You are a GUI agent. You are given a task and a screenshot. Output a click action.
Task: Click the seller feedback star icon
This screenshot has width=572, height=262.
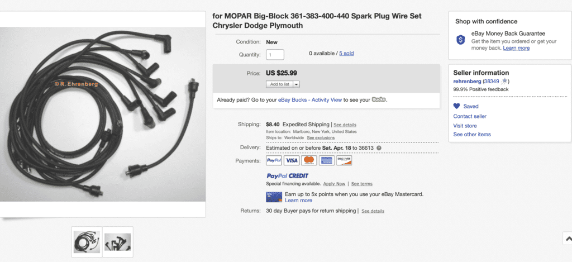coord(504,82)
